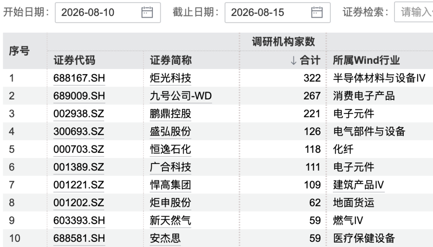Open the end date calendar picker icon

(x=317, y=12)
